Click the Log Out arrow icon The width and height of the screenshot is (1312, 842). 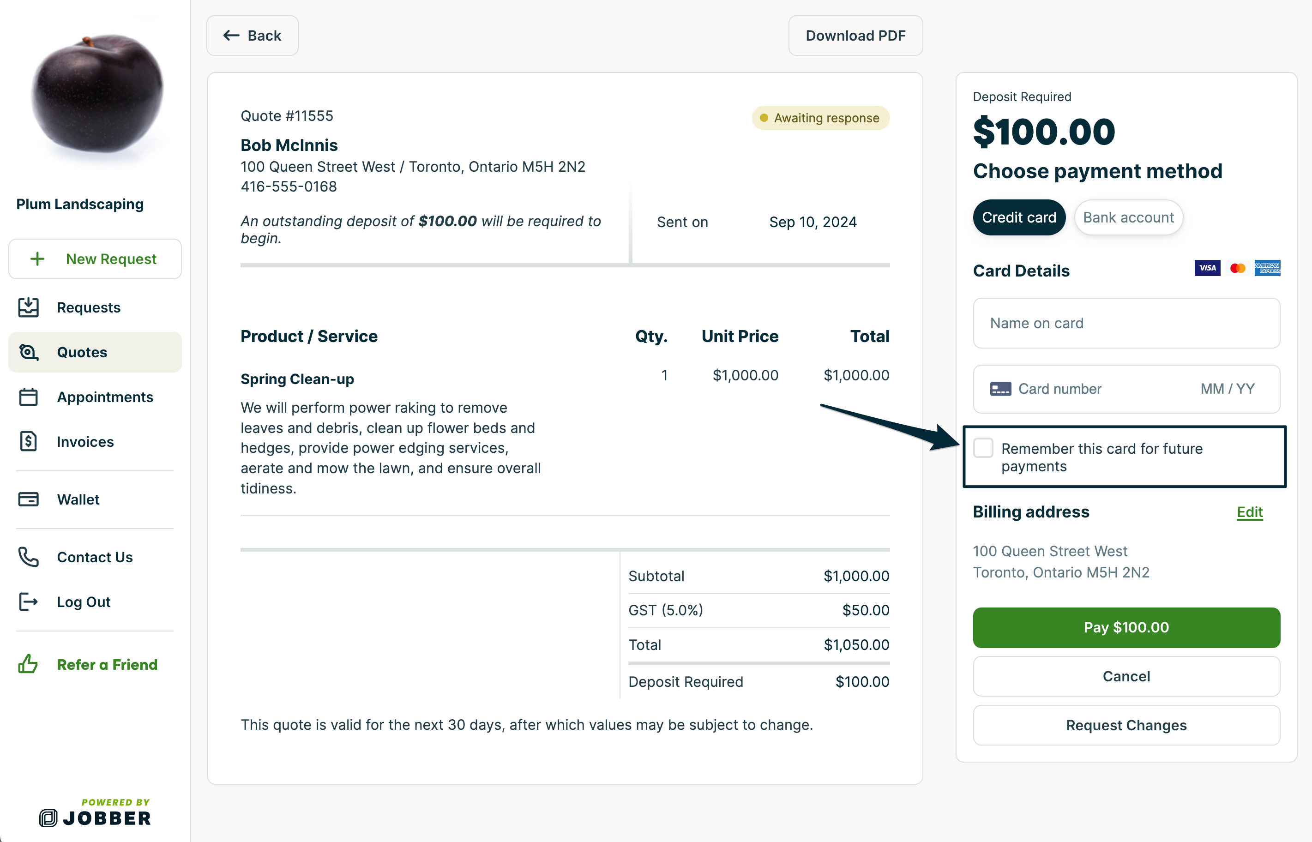[29, 601]
